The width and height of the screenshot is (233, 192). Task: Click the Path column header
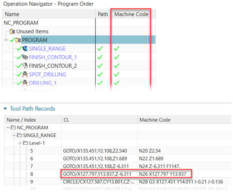[x=103, y=14]
